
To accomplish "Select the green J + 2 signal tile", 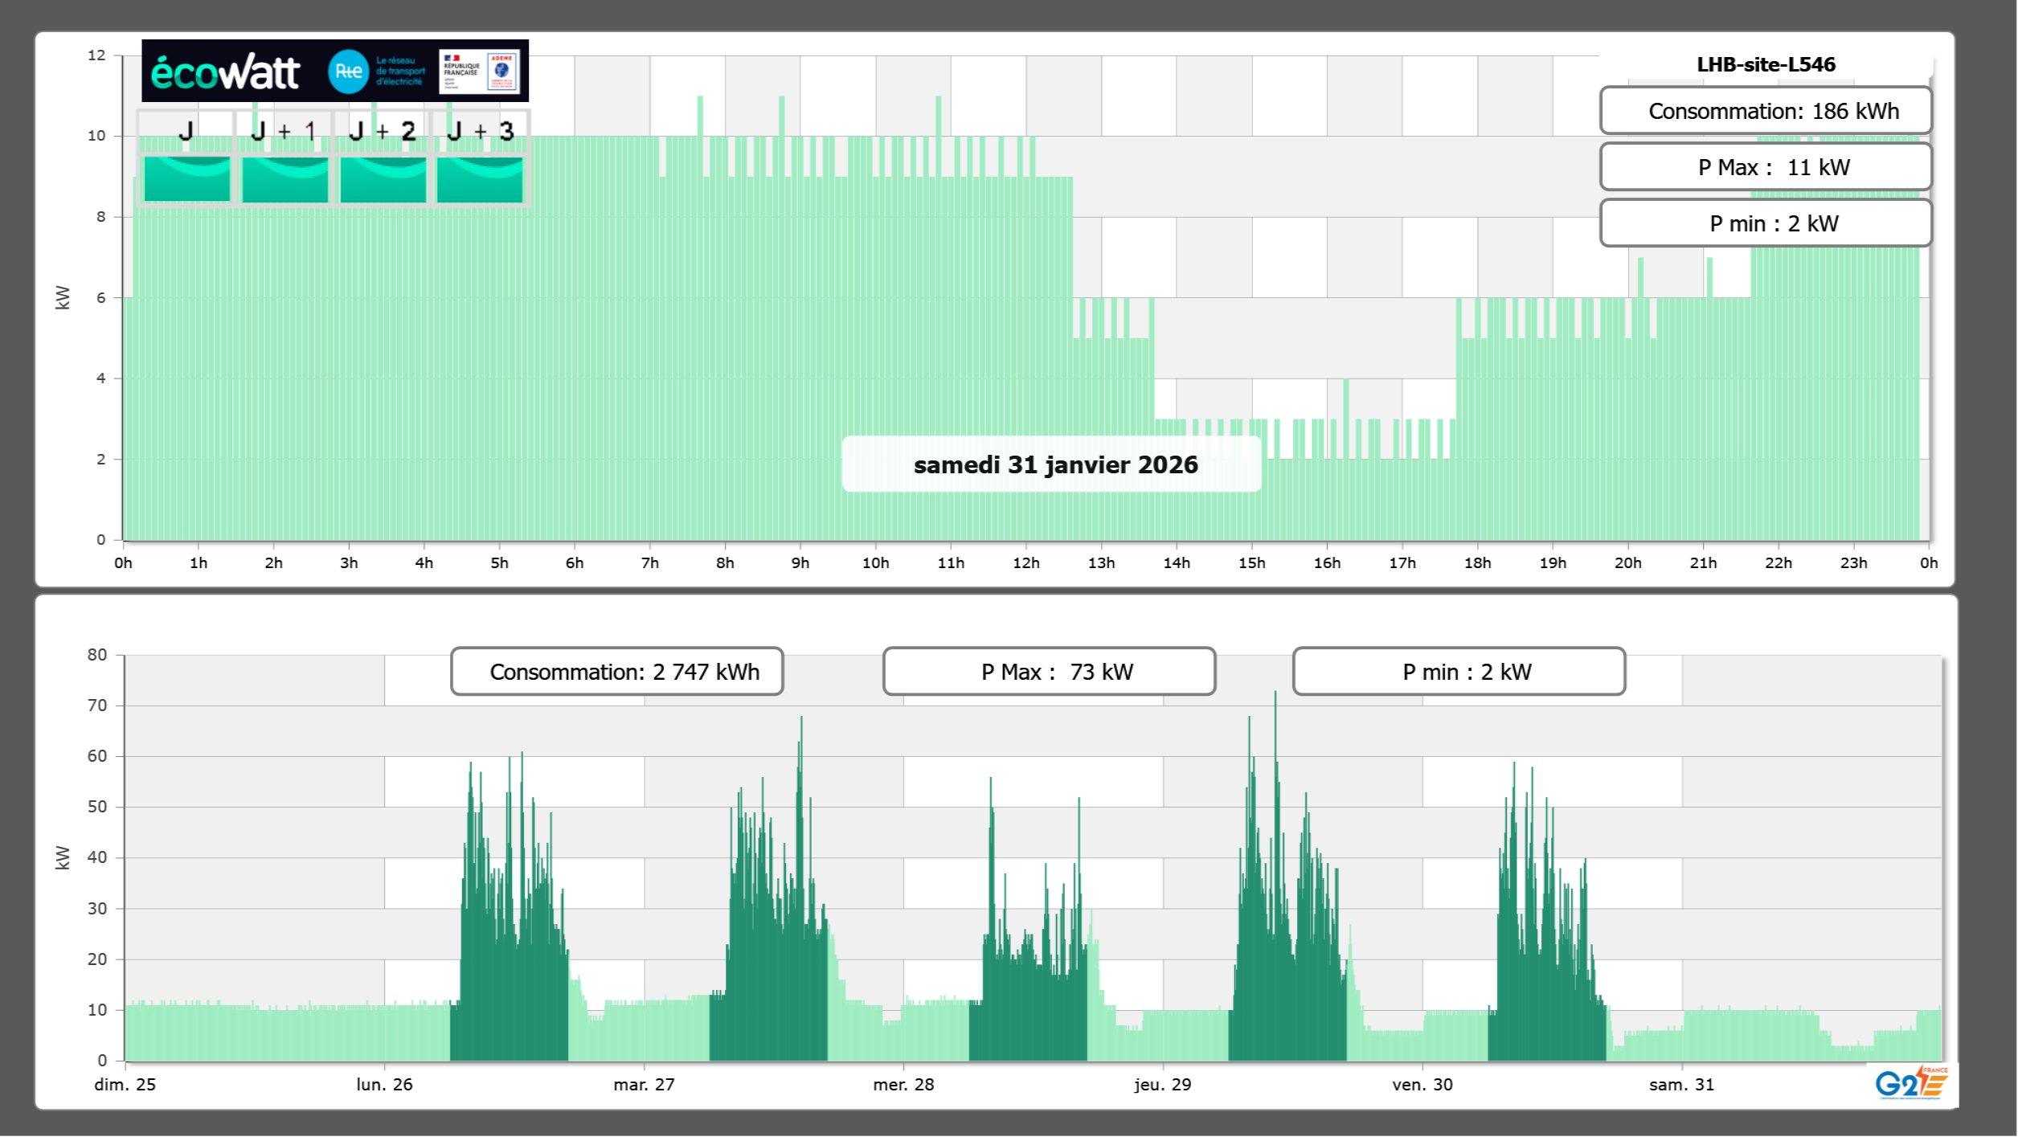I will tap(383, 178).
